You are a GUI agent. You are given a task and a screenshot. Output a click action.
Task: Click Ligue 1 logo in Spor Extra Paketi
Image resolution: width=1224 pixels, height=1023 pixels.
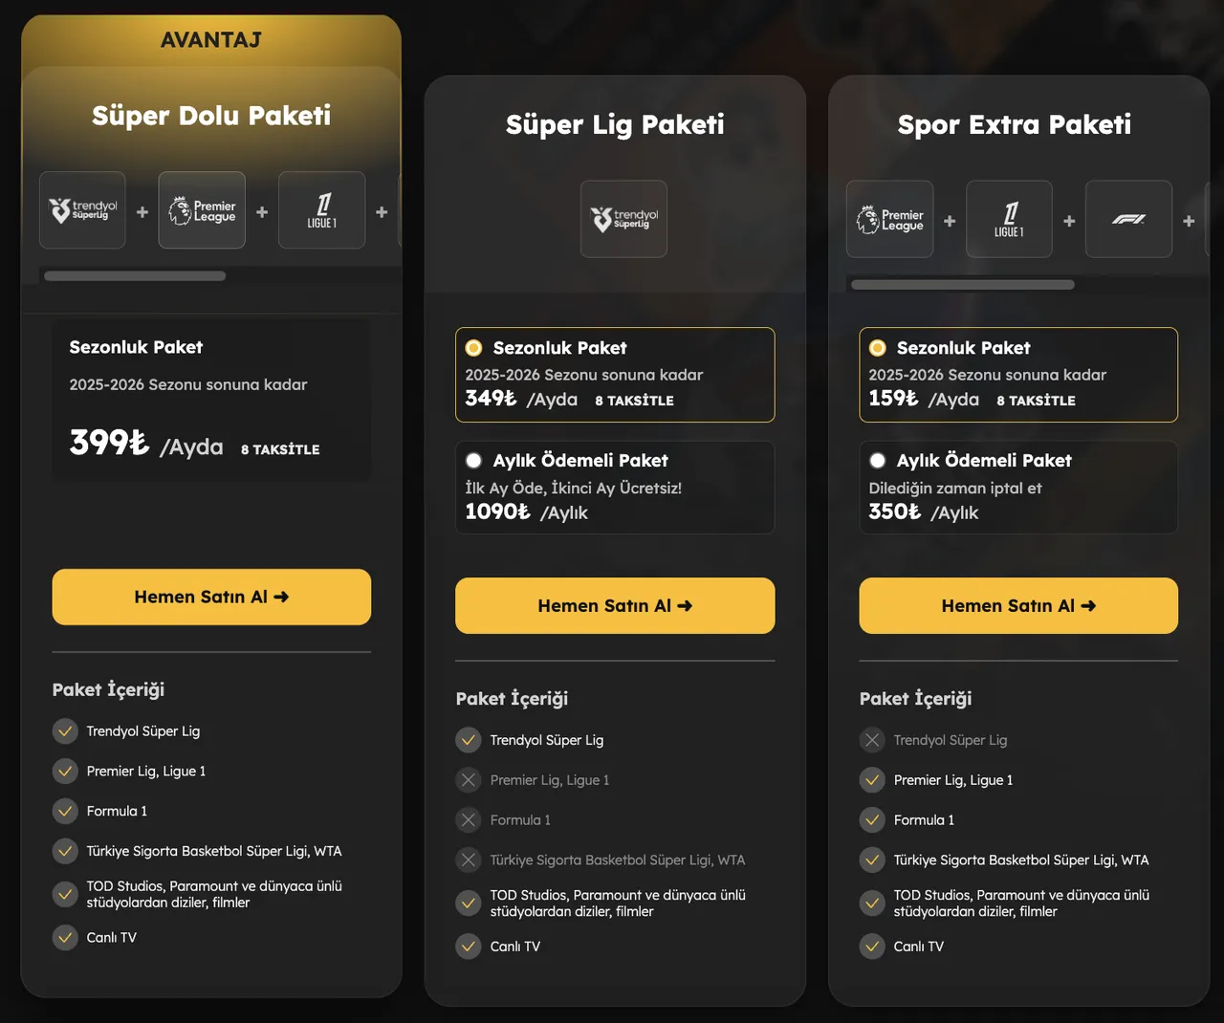click(x=1009, y=219)
